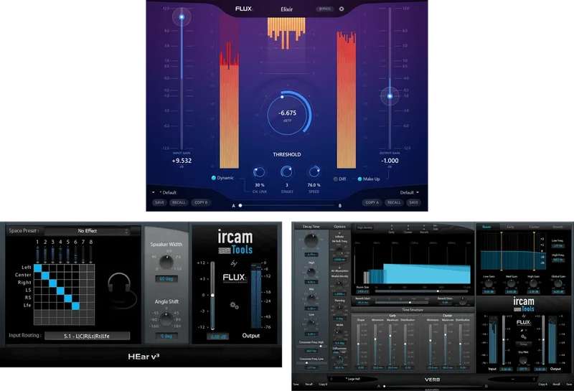Click the HEar gears settings icon
574x391 pixels.
point(235,306)
